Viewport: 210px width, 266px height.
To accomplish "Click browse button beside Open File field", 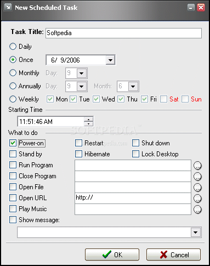I will point(197,188).
